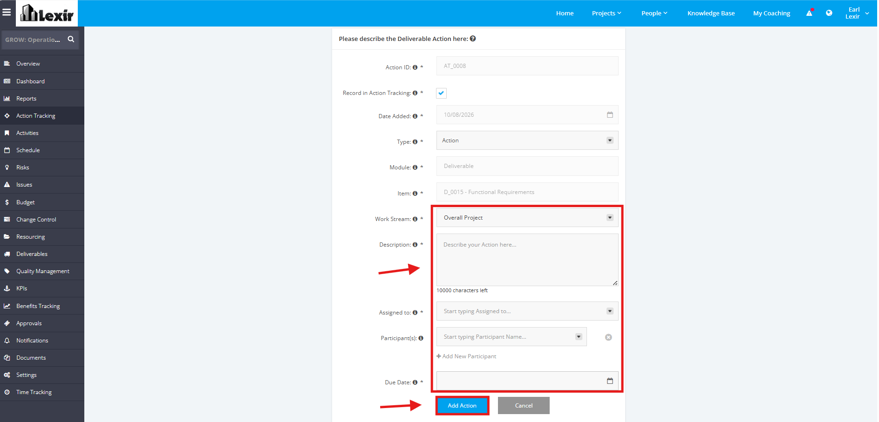Open the Participant Name dropdown
879x422 pixels.
point(511,337)
